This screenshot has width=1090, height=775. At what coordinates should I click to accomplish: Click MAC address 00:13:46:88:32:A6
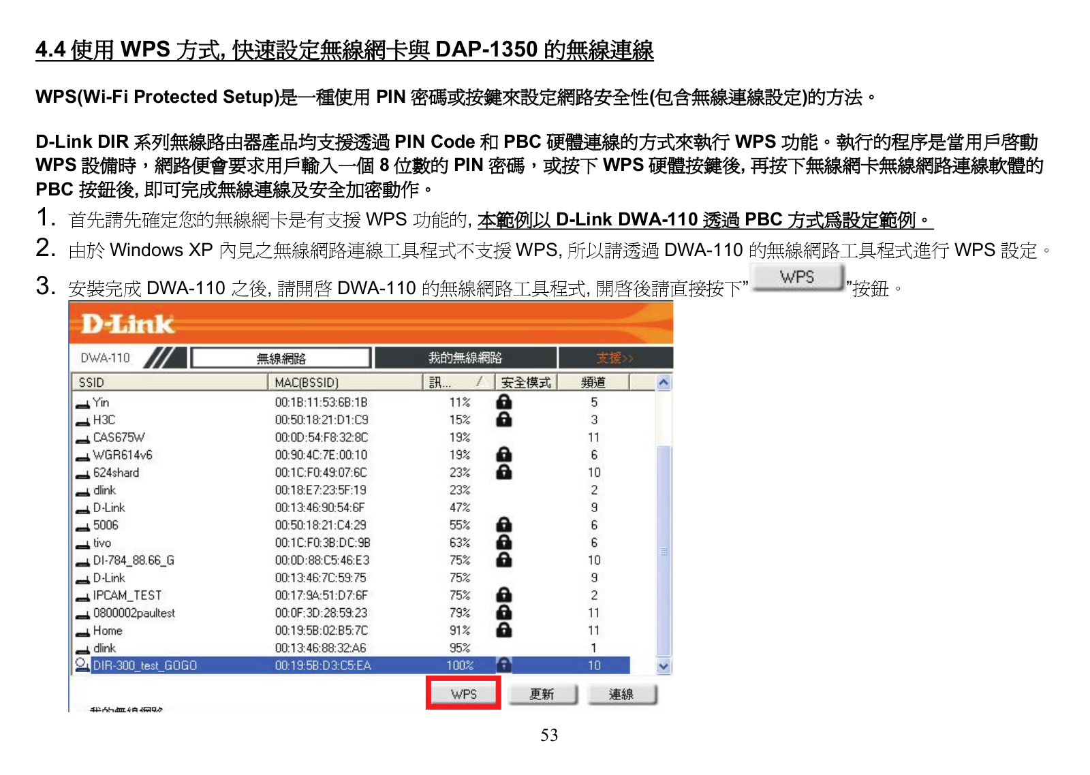[x=321, y=648]
